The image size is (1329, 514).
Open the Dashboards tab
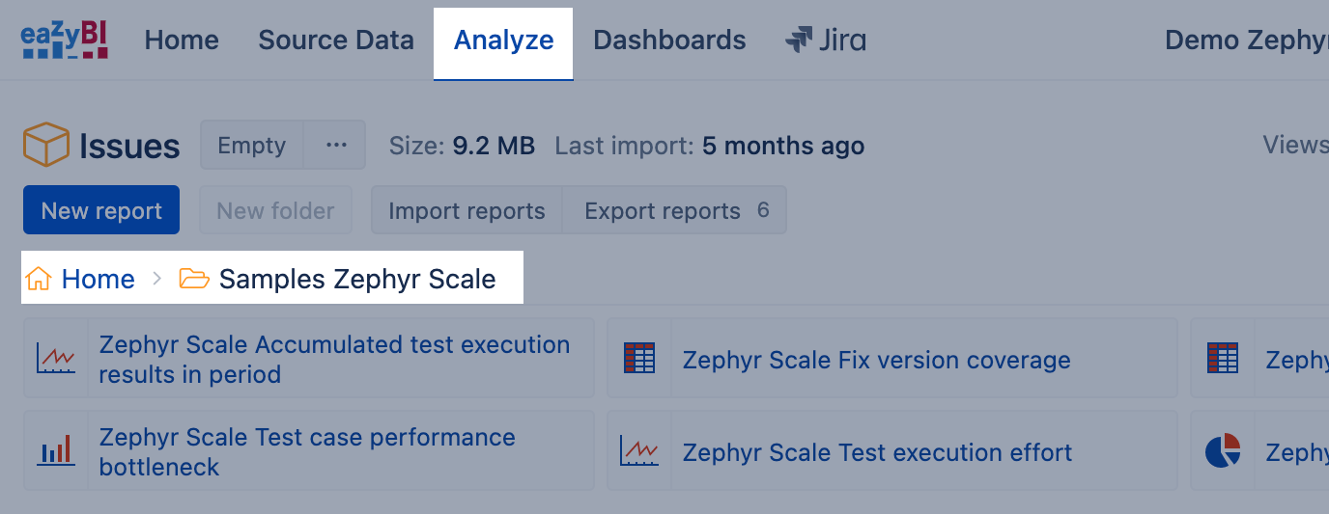tap(669, 41)
